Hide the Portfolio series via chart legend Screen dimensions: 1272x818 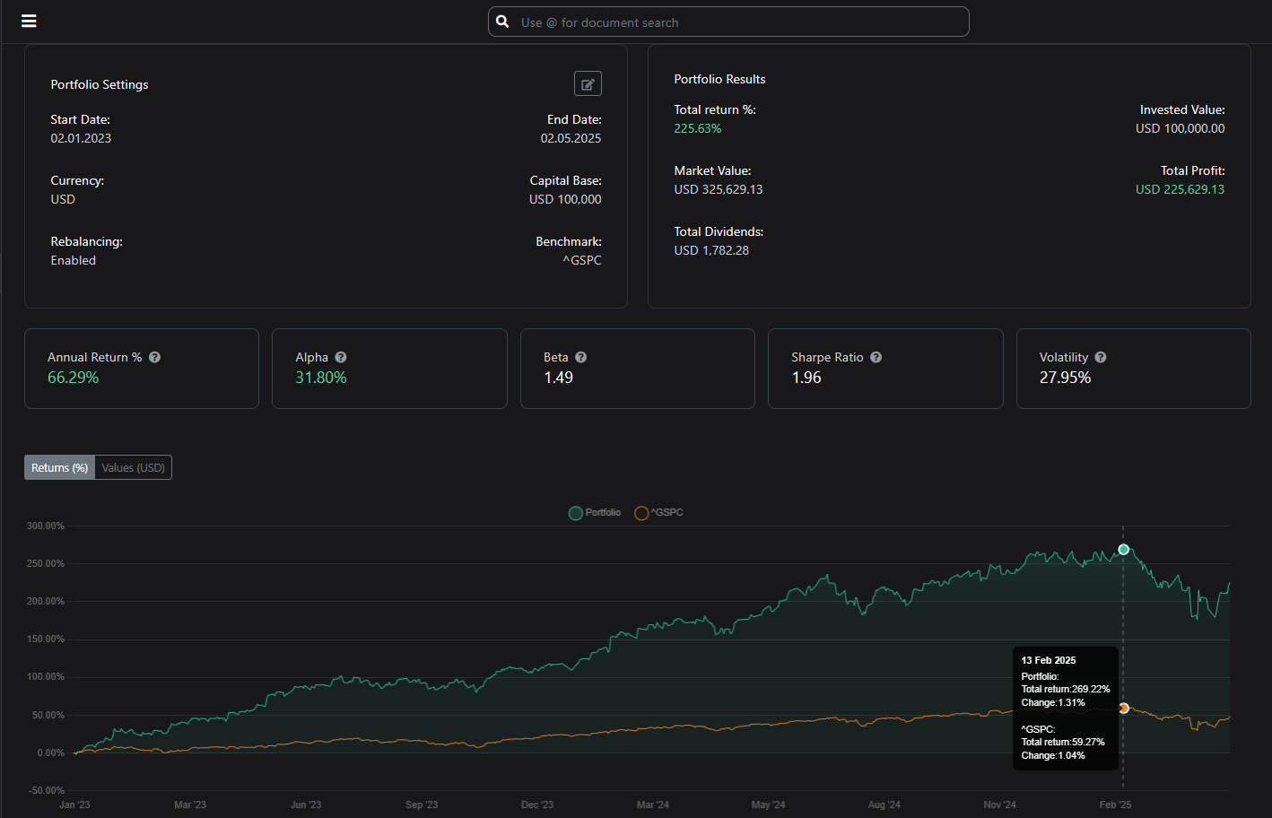pos(594,512)
